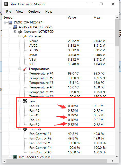The height and width of the screenshot is (165, 121).
Task: Select Fan Control #2 row
Action: (x=58, y=138)
